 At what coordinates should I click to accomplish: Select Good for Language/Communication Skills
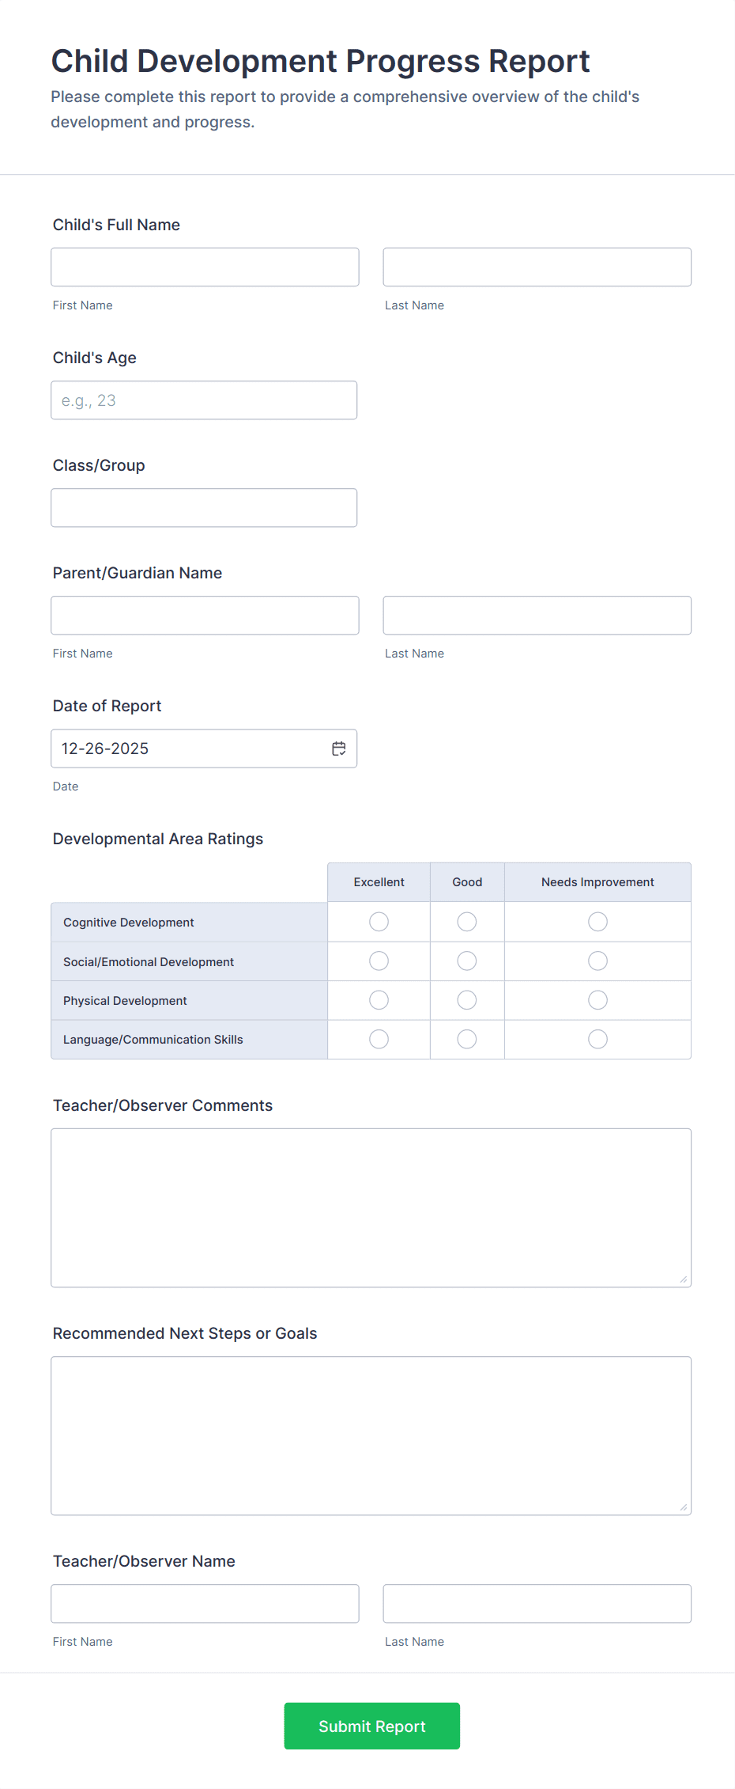(466, 1039)
